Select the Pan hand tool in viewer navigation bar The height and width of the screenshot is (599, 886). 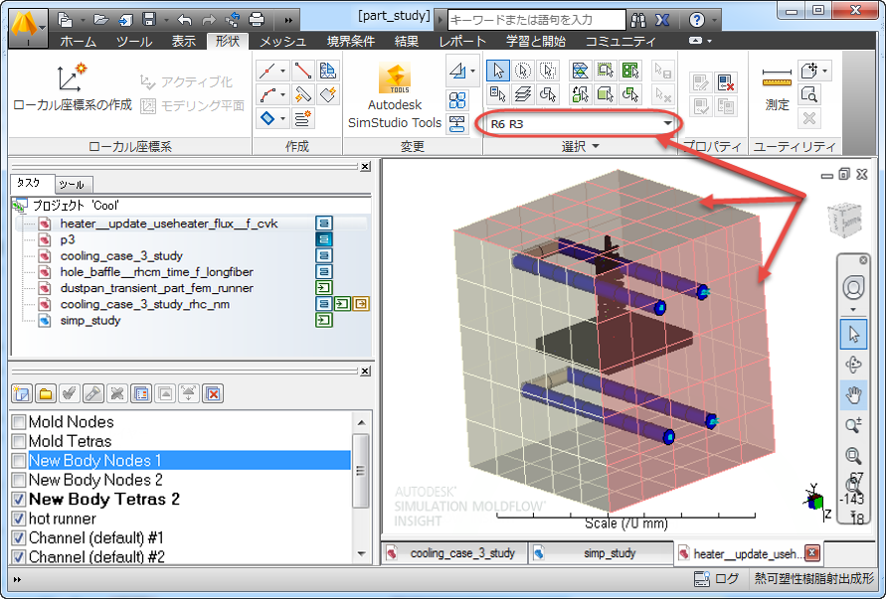pos(853,394)
